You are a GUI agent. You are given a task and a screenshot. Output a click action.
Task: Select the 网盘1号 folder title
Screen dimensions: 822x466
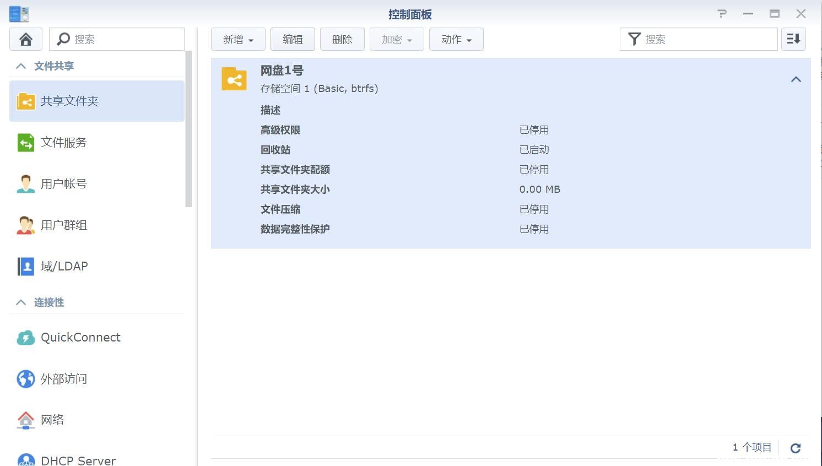pyautogui.click(x=282, y=71)
